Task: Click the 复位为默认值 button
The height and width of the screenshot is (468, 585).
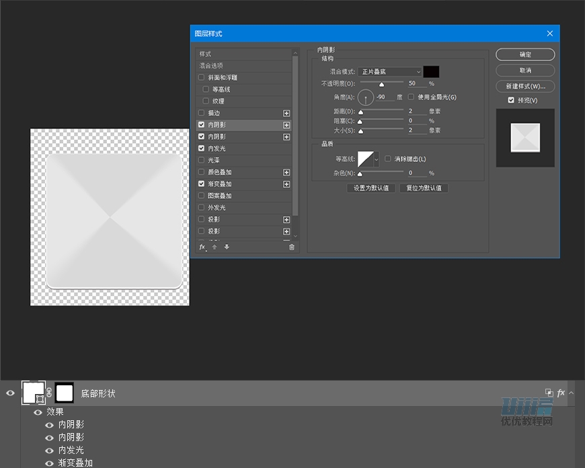Action: [424, 188]
